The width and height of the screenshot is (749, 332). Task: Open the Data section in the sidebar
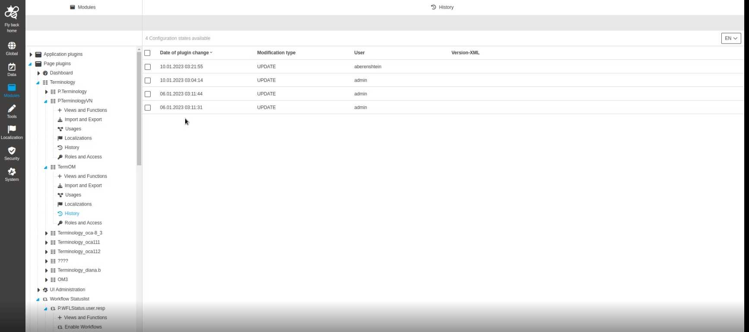(12, 70)
